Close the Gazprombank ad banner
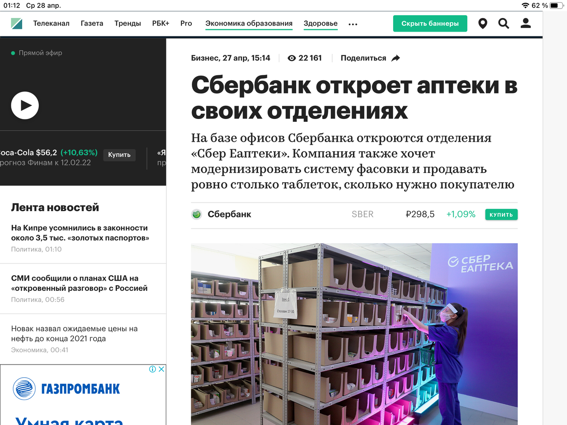The image size is (567, 425). 161,369
